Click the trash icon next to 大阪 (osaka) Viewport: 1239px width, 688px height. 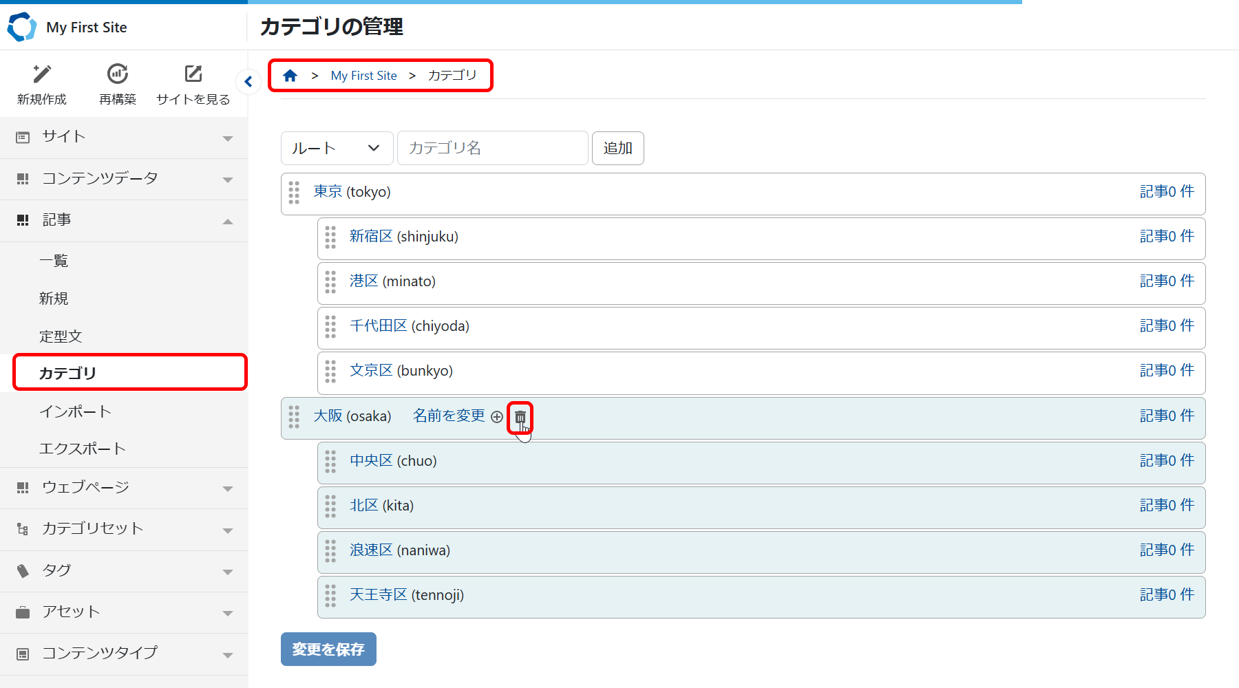[x=520, y=417]
